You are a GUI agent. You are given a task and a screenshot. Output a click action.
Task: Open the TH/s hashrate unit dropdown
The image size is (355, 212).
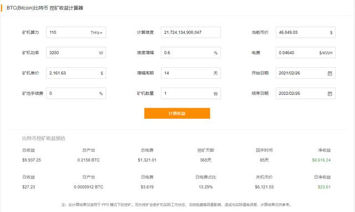pos(97,33)
